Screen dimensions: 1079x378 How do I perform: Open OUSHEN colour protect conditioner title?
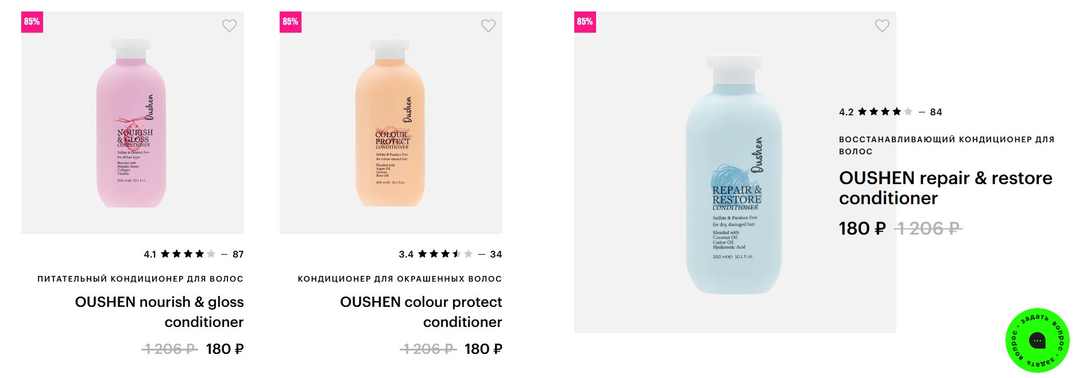(420, 311)
